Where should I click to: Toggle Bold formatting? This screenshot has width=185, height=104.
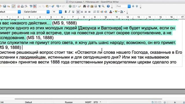(66, 12)
